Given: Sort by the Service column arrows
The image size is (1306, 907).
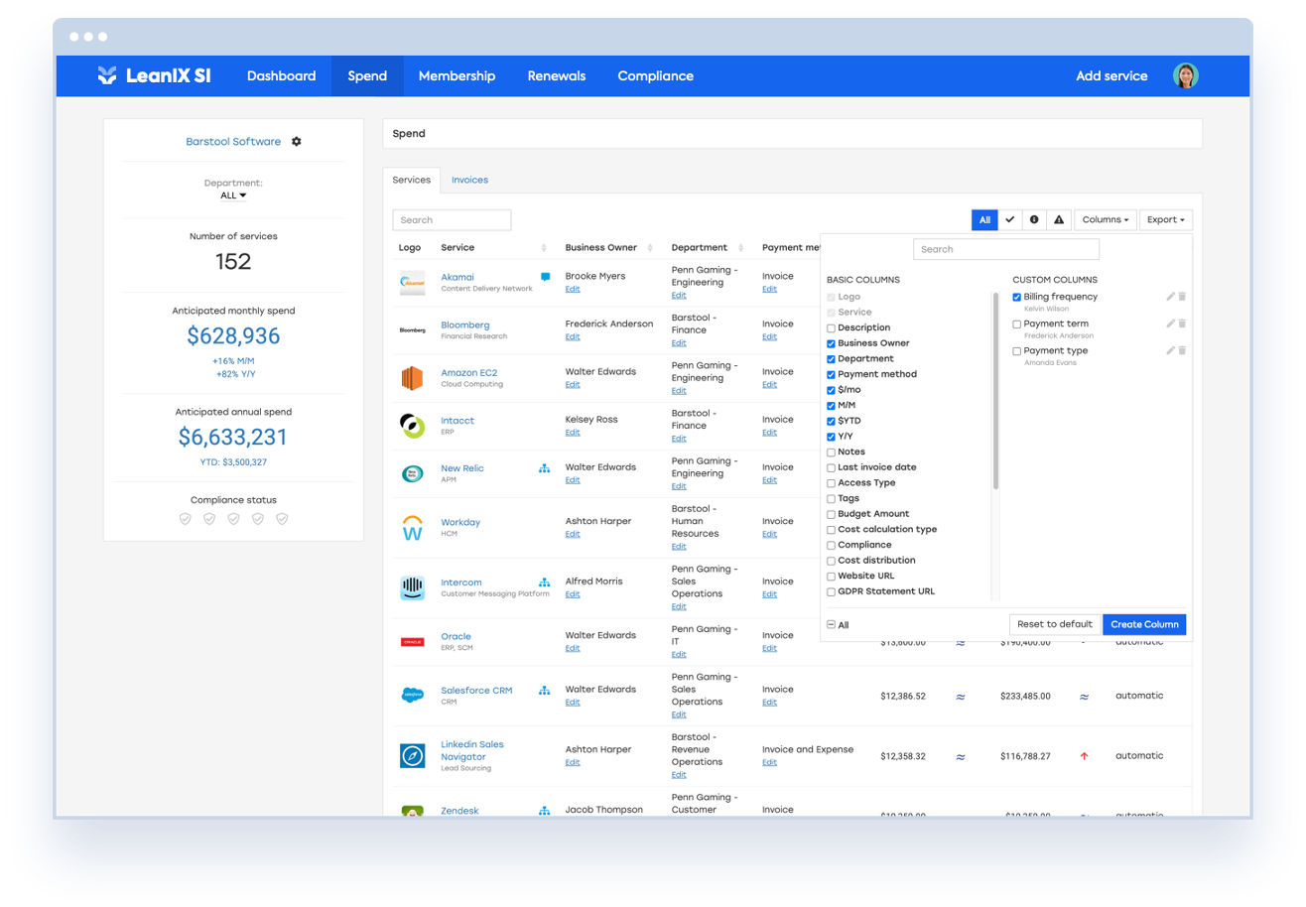Looking at the screenshot, I should (544, 248).
